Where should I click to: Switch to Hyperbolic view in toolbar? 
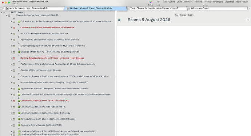pyautogui.click(x=218, y=2)
